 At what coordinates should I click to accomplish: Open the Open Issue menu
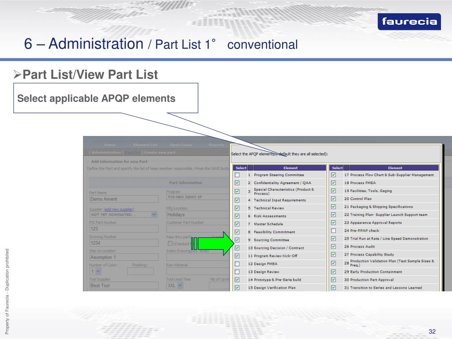pyautogui.click(x=181, y=145)
